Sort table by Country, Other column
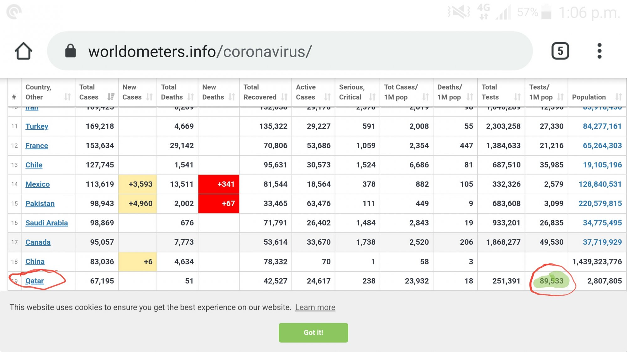627x352 pixels. click(48, 92)
